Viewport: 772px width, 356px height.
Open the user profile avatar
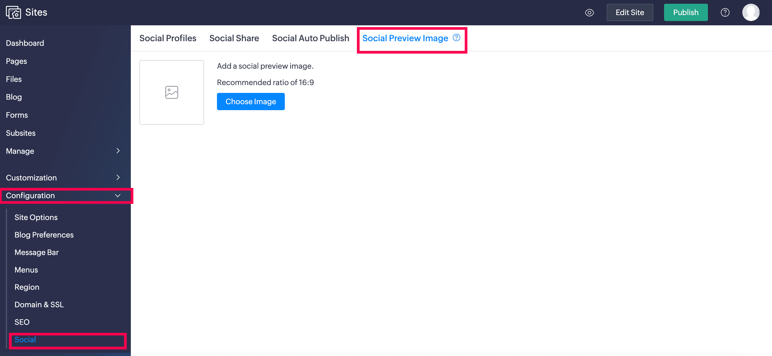tap(750, 12)
